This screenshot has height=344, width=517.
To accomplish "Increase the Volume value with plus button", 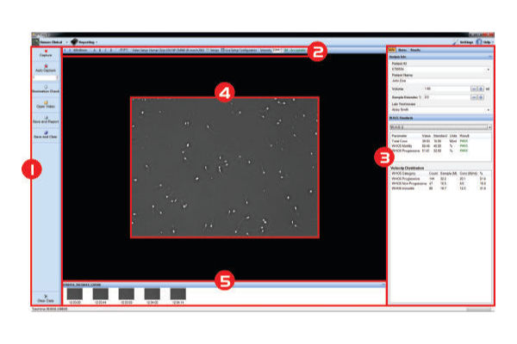I will (481, 89).
